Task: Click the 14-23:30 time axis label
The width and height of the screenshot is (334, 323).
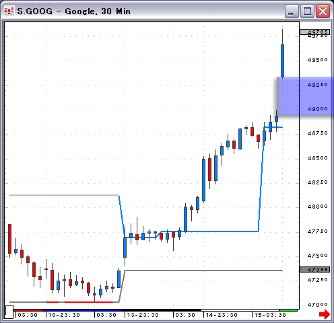Action: (222, 315)
